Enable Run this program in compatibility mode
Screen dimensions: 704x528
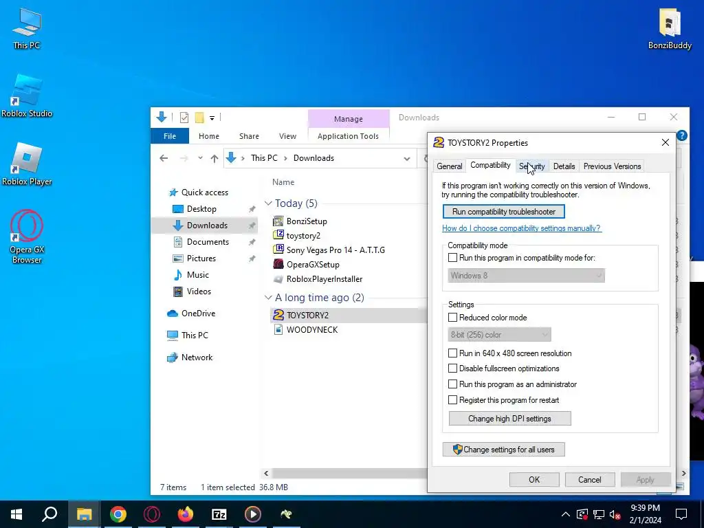(452, 258)
